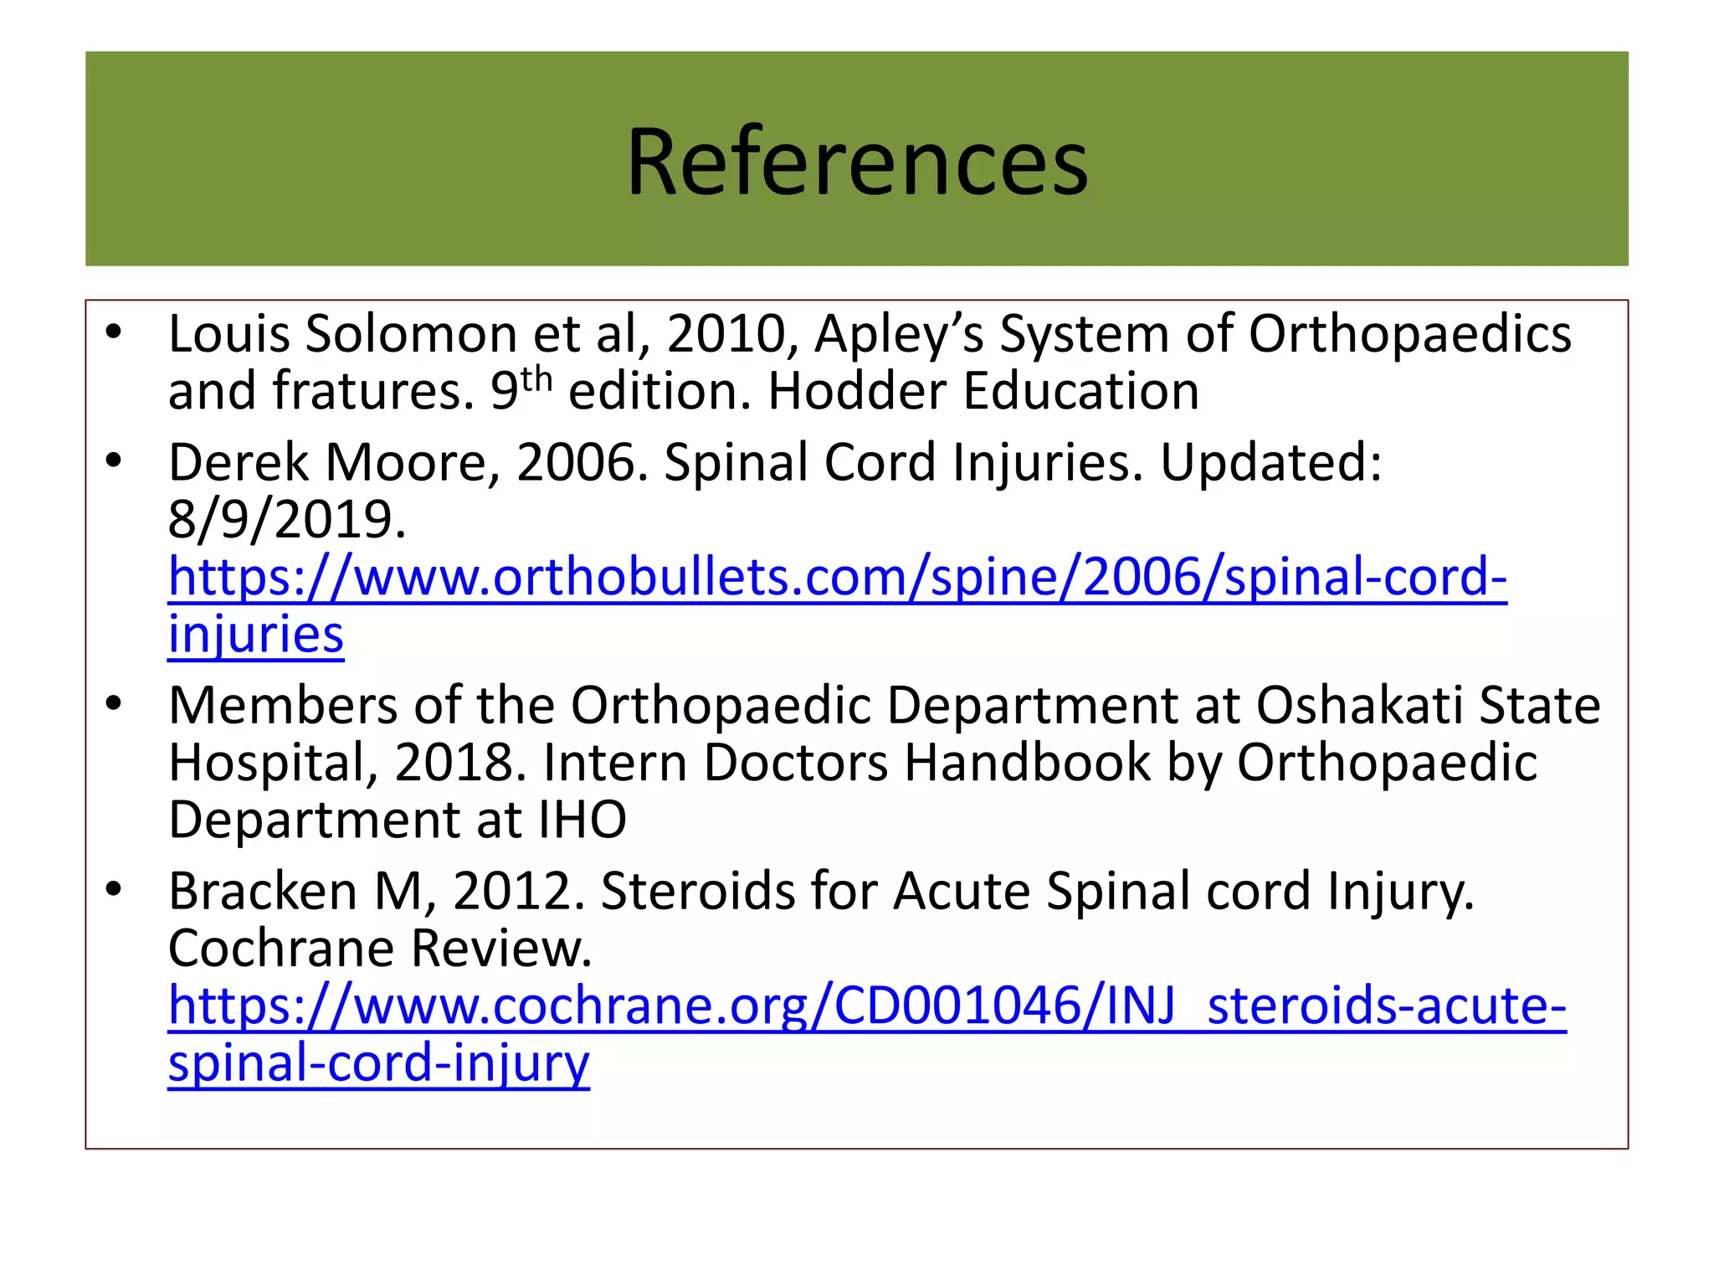Click the bullet point before Louis Solomon
The height and width of the screenshot is (1286, 1714).
(114, 333)
